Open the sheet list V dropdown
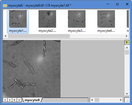Viewport: 132px width, 105px height. click(19, 100)
